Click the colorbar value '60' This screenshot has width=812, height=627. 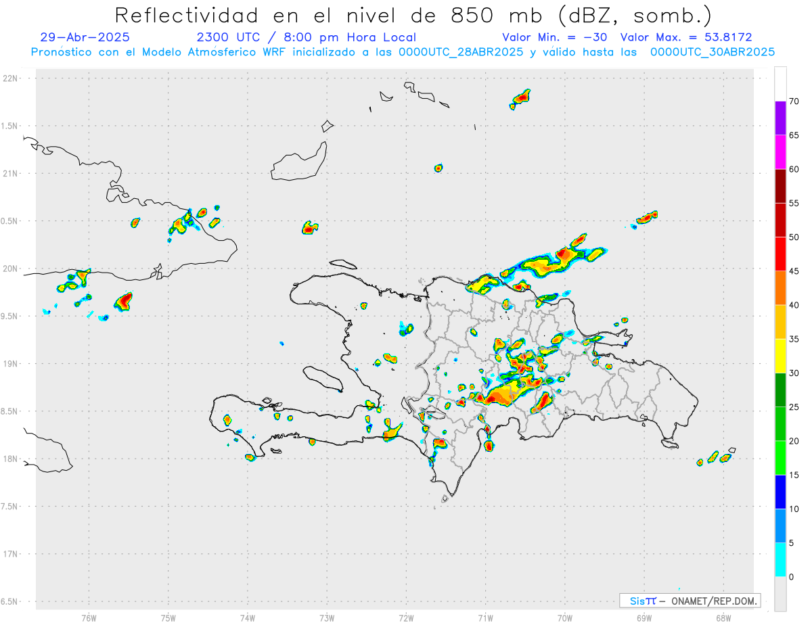pos(794,169)
